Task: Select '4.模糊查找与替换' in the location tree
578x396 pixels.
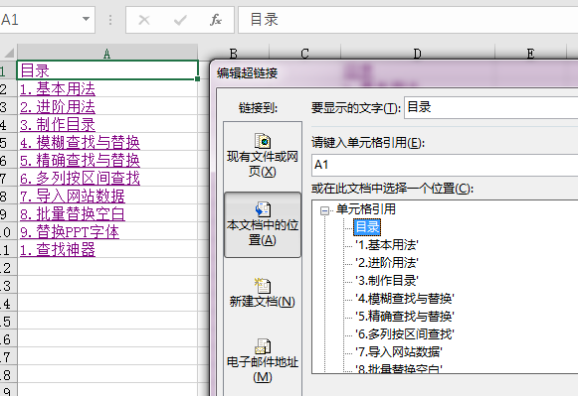Action: [404, 298]
